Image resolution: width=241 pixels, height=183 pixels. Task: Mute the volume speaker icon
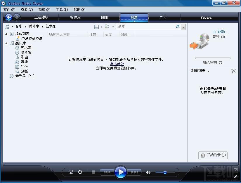148,172
